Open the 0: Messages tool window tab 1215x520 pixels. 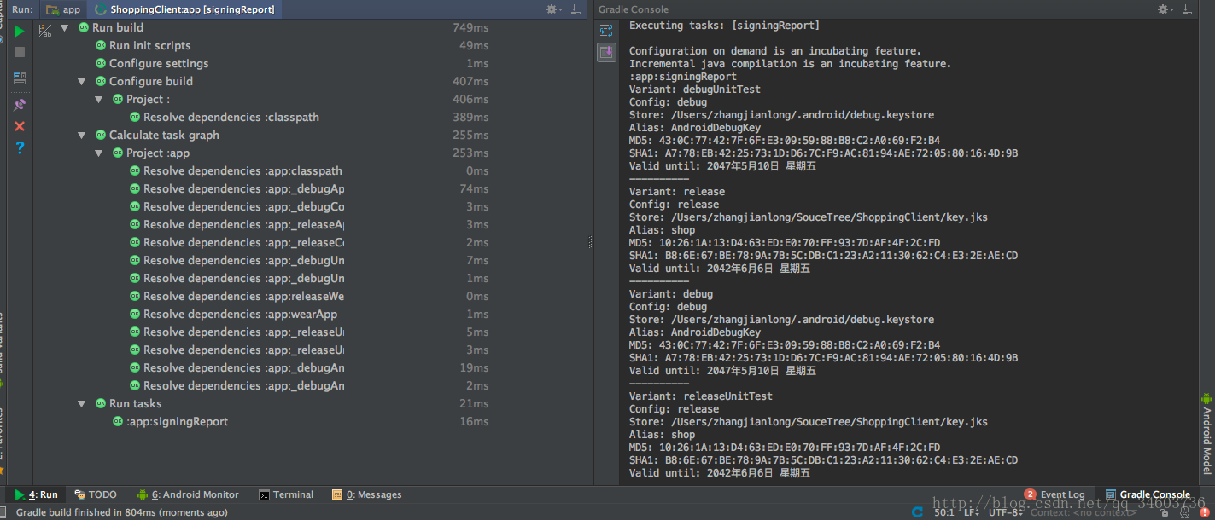click(367, 494)
